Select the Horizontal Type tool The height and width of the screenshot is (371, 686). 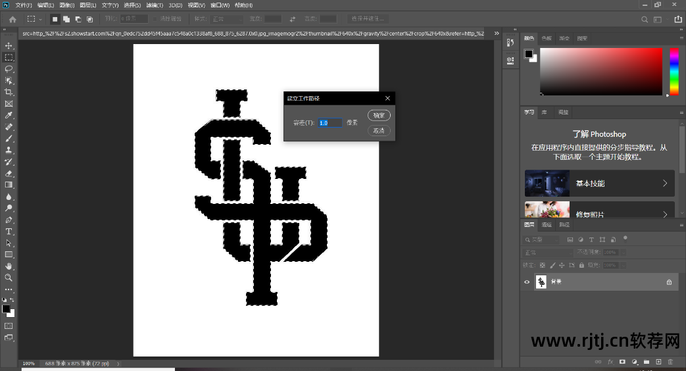click(9, 232)
